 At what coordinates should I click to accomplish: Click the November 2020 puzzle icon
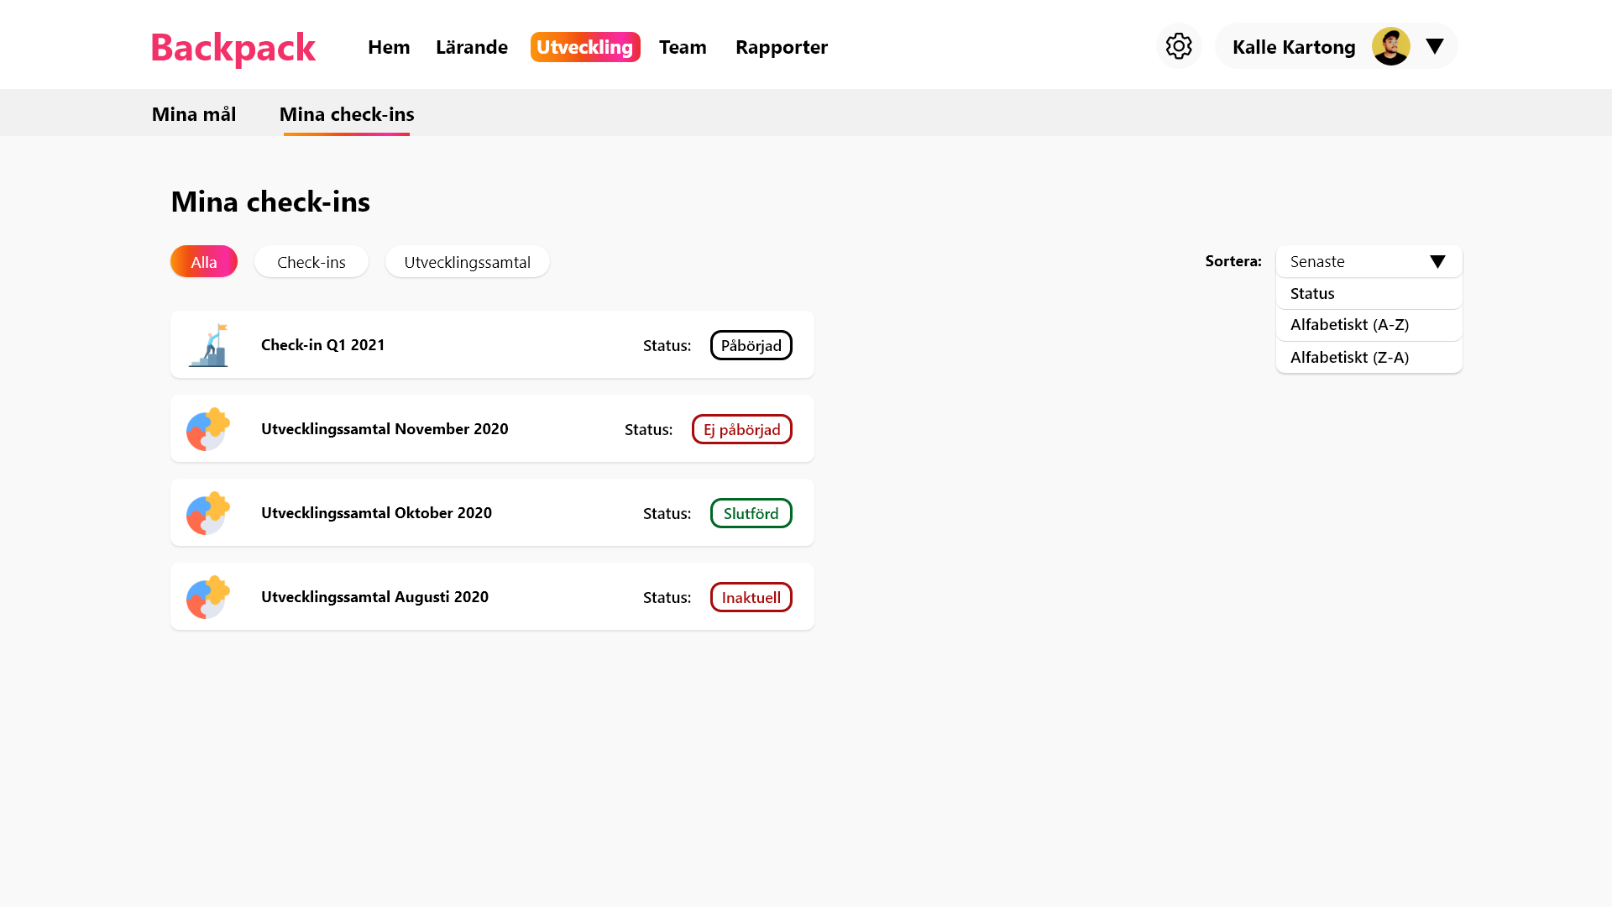pos(207,429)
